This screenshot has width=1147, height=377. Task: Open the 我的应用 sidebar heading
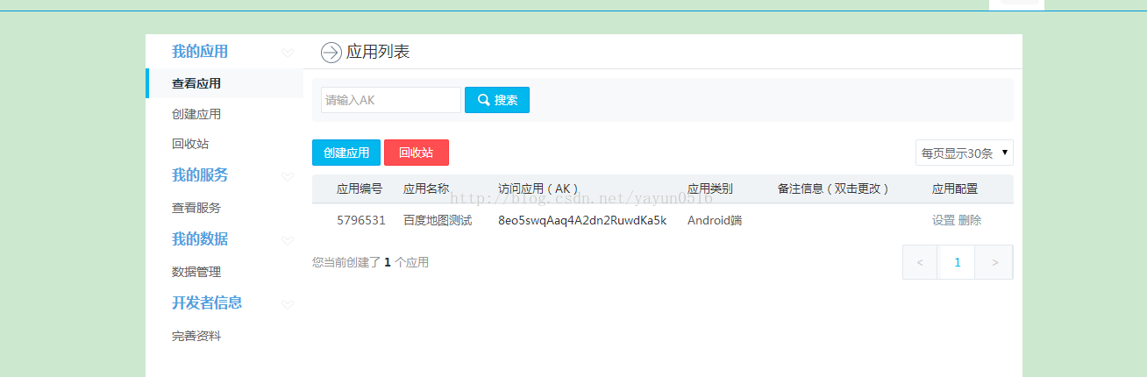[200, 52]
